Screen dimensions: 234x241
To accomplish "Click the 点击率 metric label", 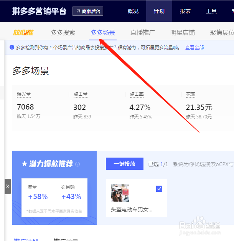I will (137, 94).
